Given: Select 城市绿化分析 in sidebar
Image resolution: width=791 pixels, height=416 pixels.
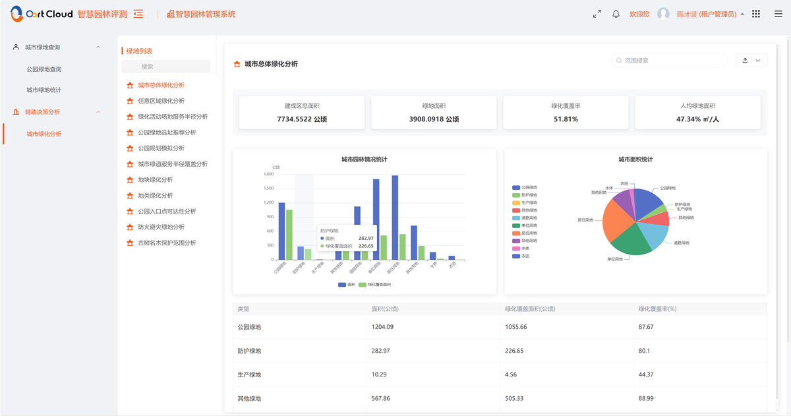Looking at the screenshot, I should [44, 134].
